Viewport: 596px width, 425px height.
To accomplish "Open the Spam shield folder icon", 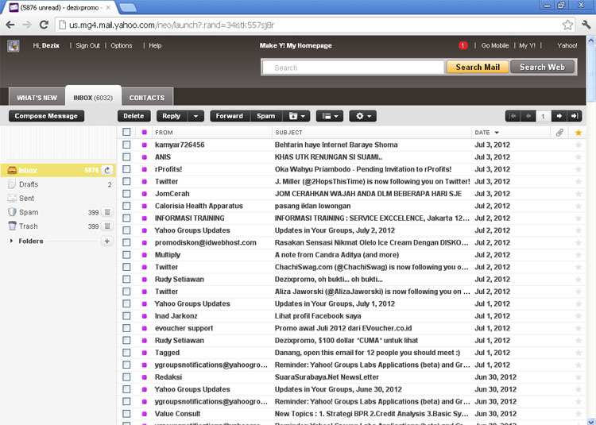I will coord(12,212).
